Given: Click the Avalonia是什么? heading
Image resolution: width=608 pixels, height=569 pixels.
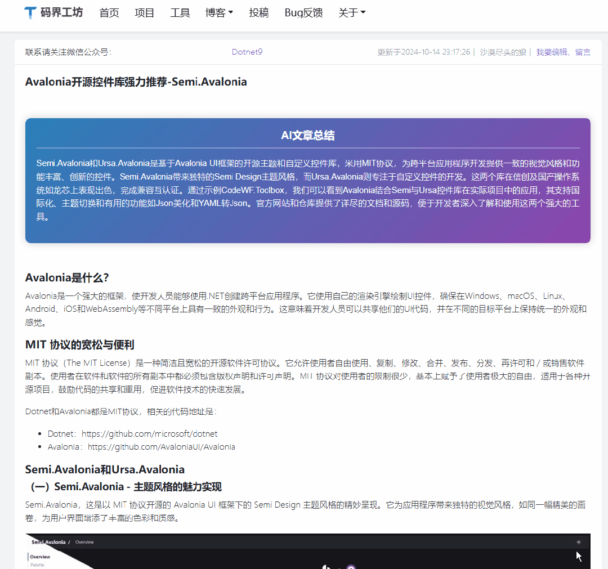Looking at the screenshot, I should pos(66,277).
